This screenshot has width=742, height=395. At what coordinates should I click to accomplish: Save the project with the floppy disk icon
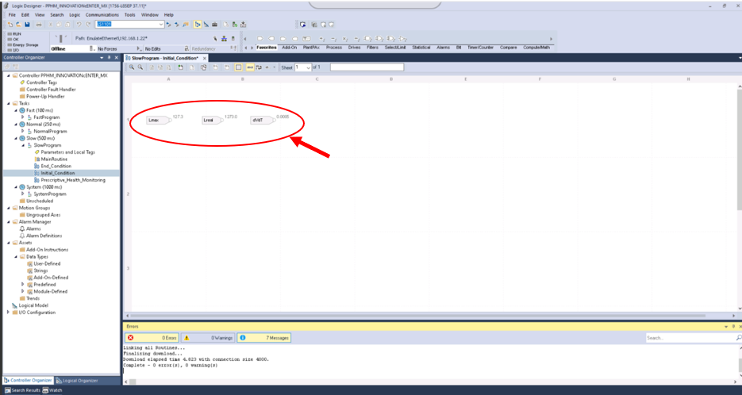coord(27,25)
